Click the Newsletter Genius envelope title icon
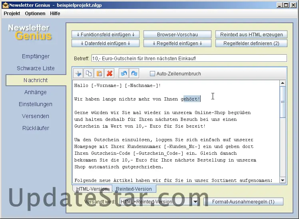The height and width of the screenshot is (219, 299). (x=5, y=5)
